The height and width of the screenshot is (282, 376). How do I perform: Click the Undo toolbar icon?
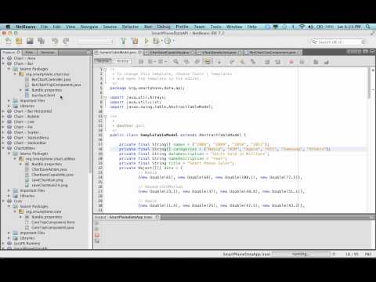click(x=55, y=41)
